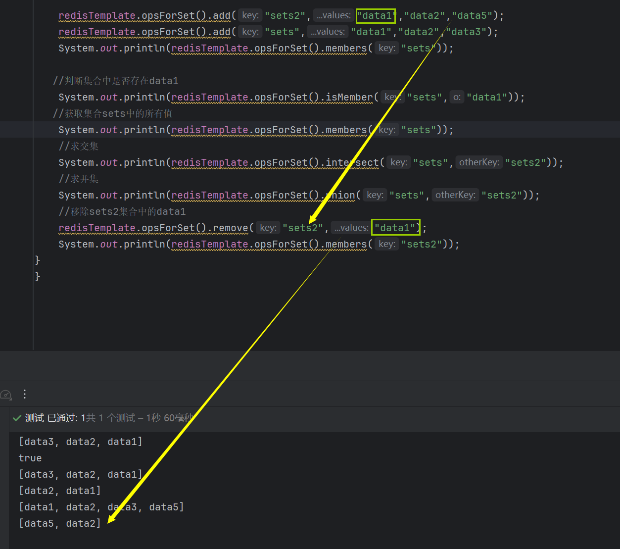This screenshot has height=549, width=620.
Task: Click the boxed "data1" in sets2 add line
Action: [x=376, y=16]
